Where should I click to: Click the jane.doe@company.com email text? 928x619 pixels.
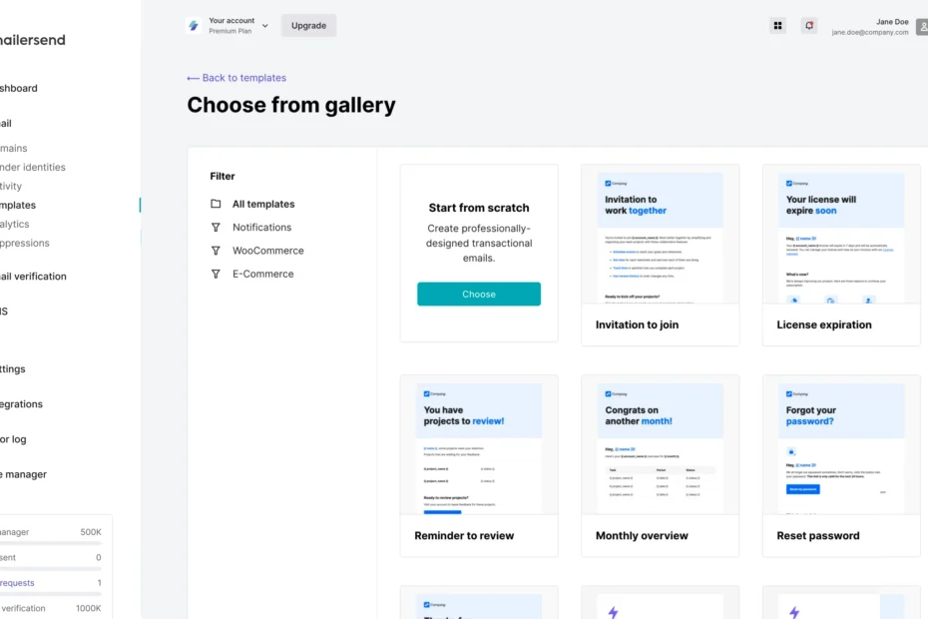[x=870, y=33]
